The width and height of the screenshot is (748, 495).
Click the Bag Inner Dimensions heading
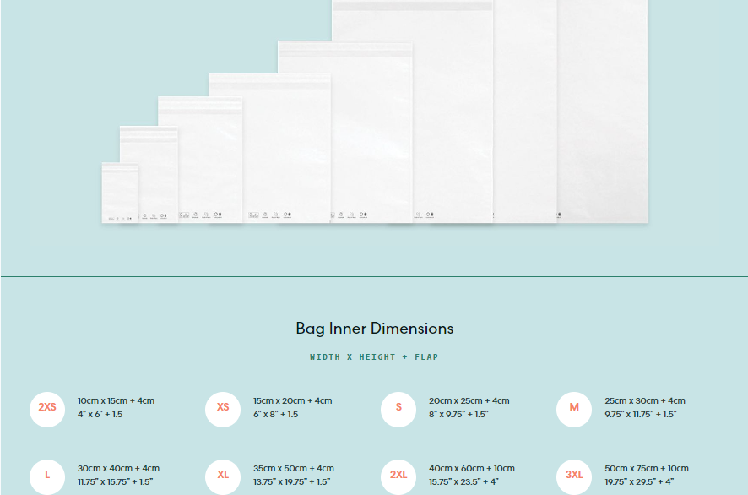click(374, 329)
